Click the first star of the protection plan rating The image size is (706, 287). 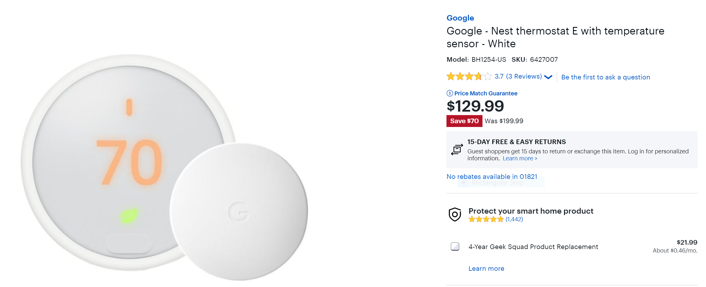point(471,219)
